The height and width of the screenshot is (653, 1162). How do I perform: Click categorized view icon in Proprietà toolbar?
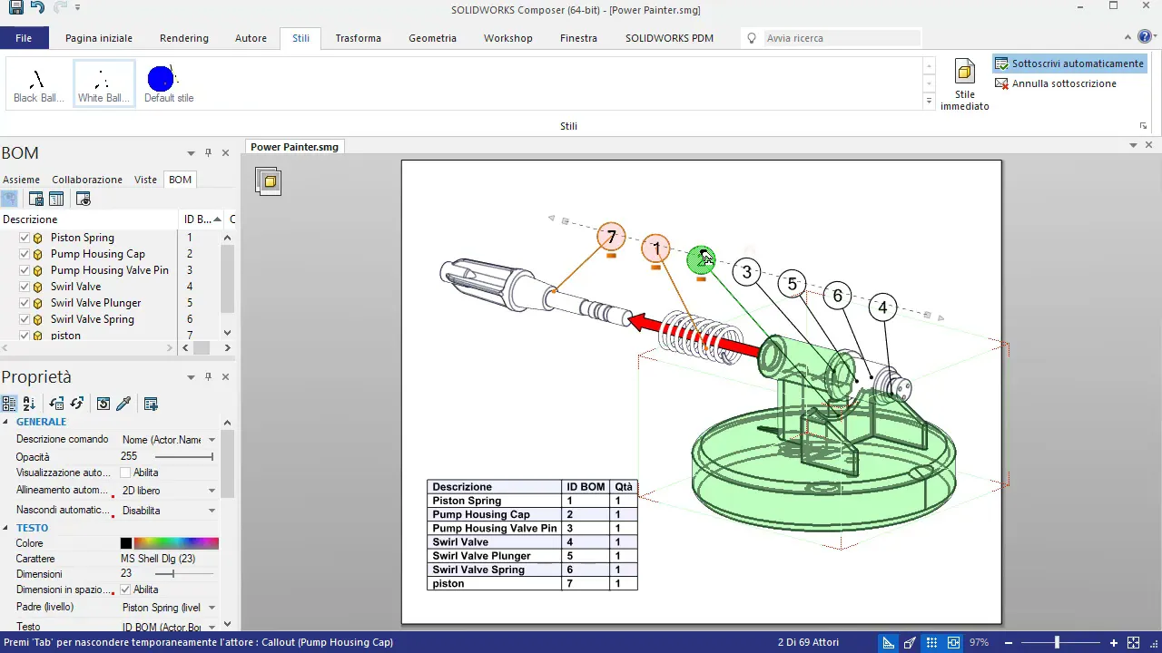click(x=9, y=404)
